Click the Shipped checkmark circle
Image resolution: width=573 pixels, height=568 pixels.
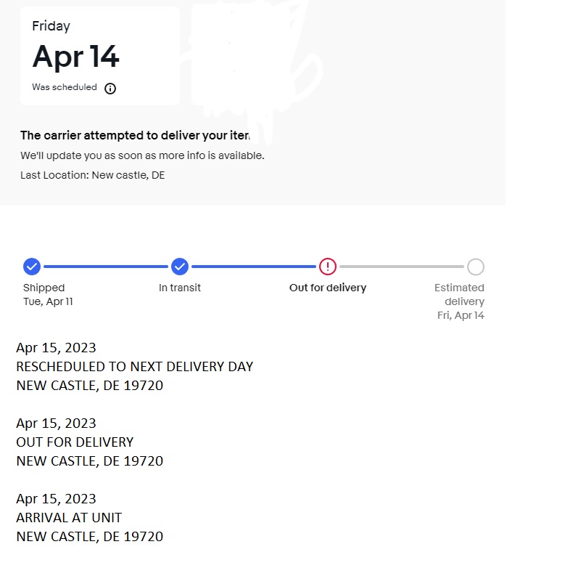(x=32, y=267)
